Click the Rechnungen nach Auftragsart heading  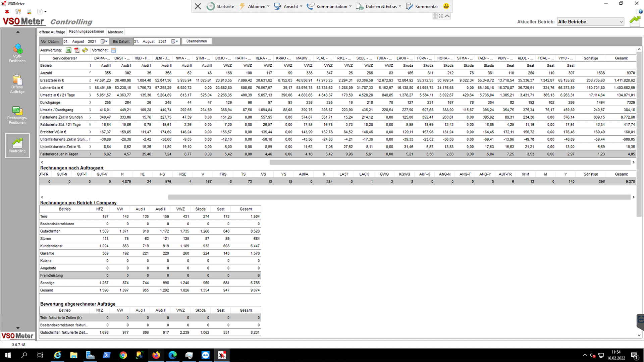pyautogui.click(x=72, y=168)
